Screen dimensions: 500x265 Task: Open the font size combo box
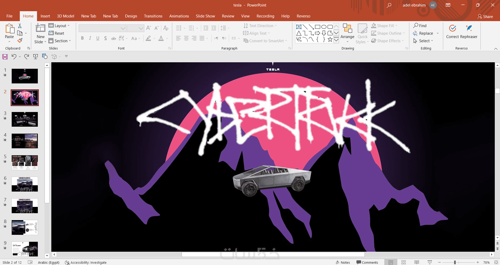pos(135,28)
